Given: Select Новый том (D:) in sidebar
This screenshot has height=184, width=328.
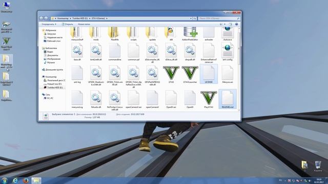Looking at the screenshot, I should coord(52,84).
